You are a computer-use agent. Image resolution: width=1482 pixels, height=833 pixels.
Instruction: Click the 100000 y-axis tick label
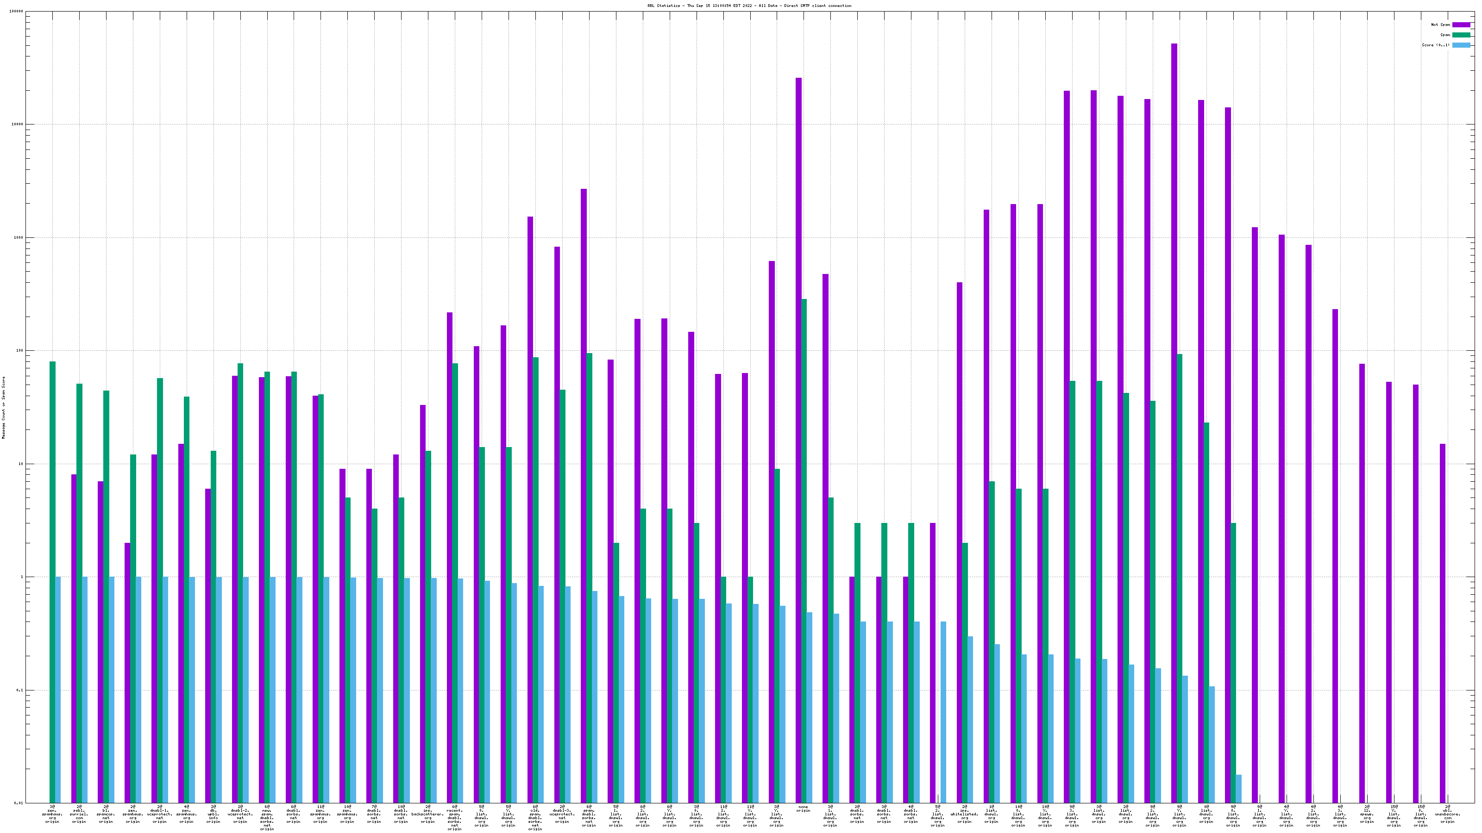pos(17,12)
